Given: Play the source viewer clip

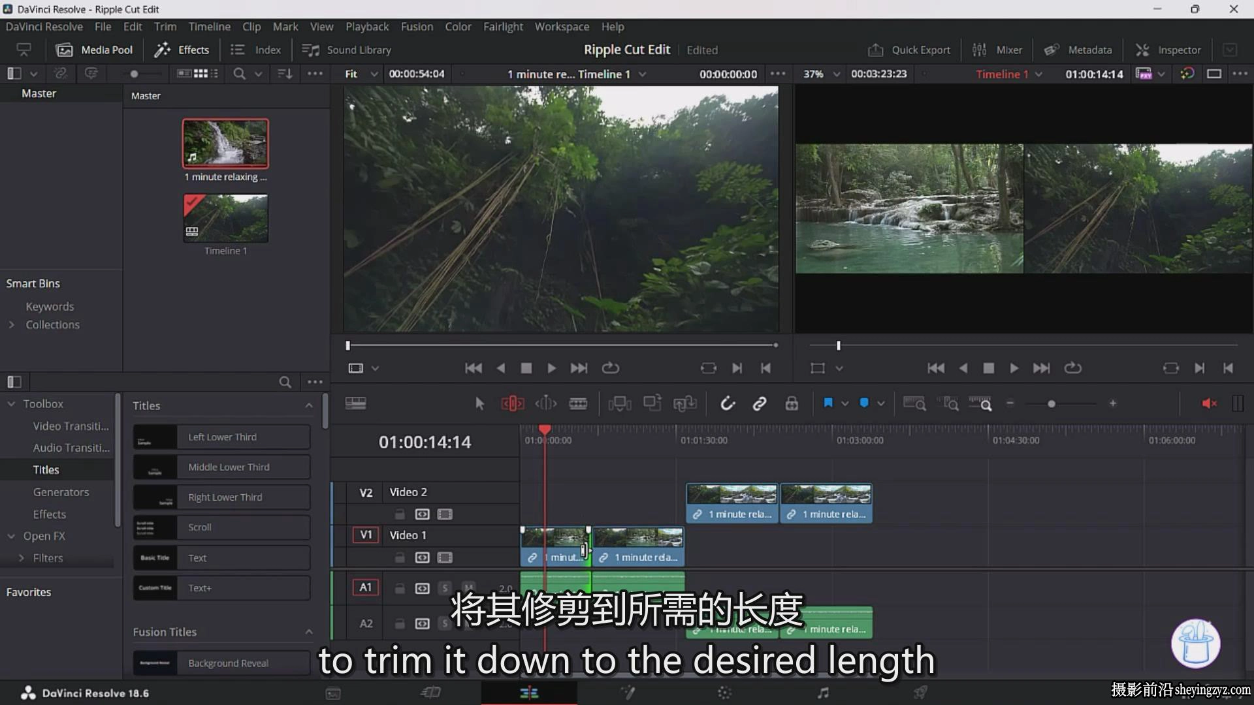Looking at the screenshot, I should (x=551, y=368).
